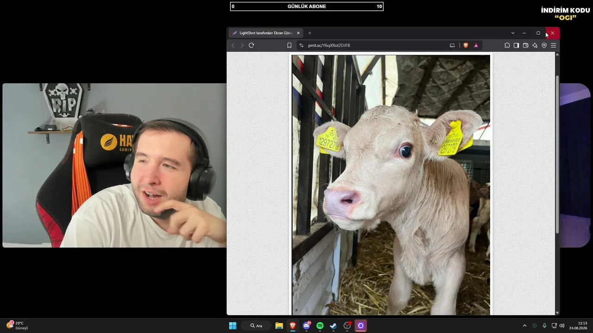Open the Windows Start menu

pyautogui.click(x=233, y=326)
